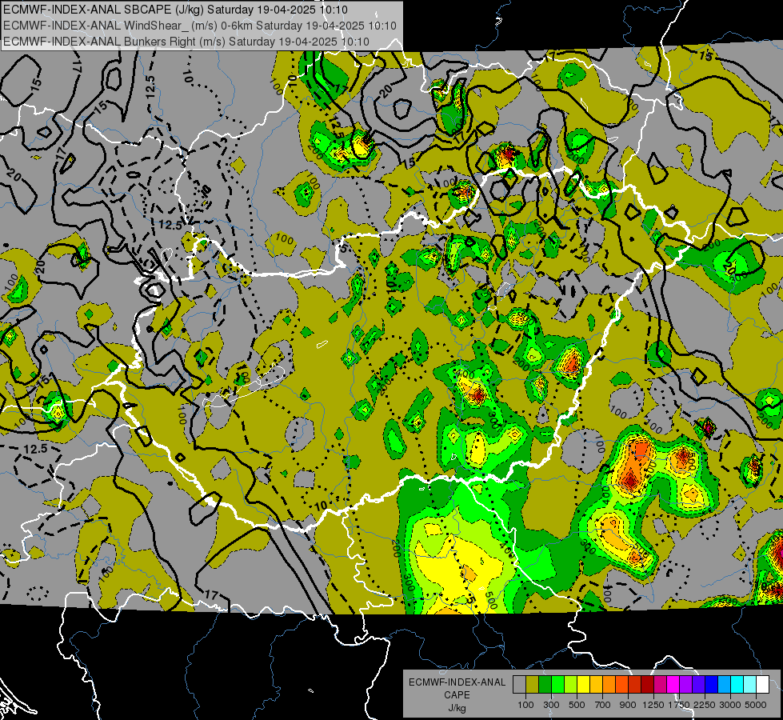Click the pure yellow legend swatch

583,684
